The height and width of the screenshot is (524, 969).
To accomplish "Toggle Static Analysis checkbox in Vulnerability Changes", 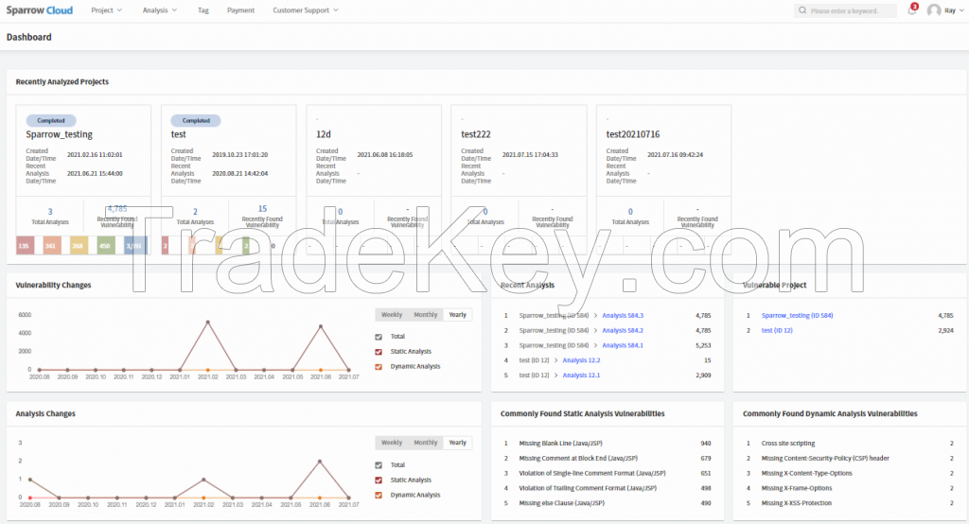I will (379, 352).
